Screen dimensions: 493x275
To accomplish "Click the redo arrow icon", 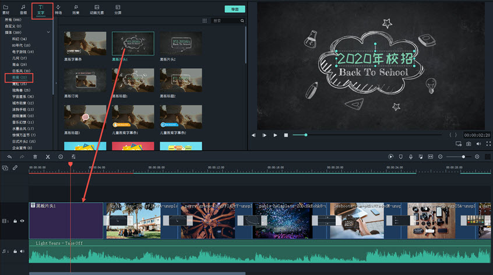I will 22,157.
